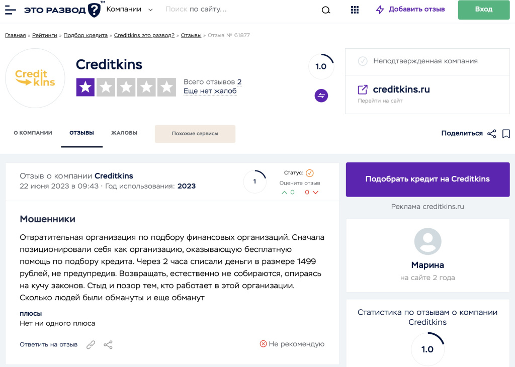
Task: Click the first rating star
Action: point(85,87)
